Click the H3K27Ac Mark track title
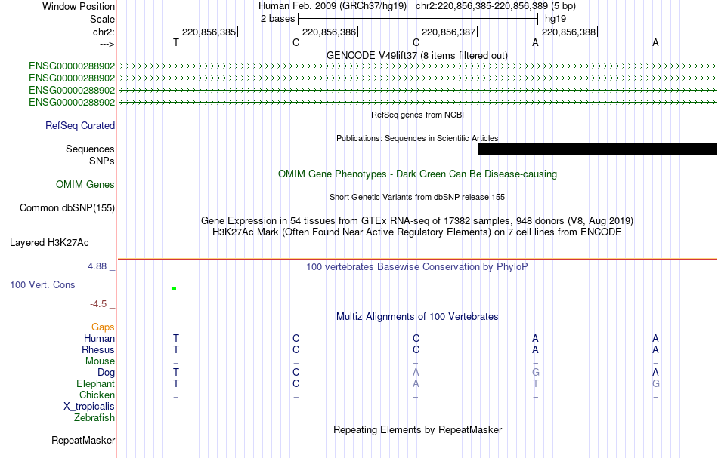718x458 pixels. (x=417, y=232)
